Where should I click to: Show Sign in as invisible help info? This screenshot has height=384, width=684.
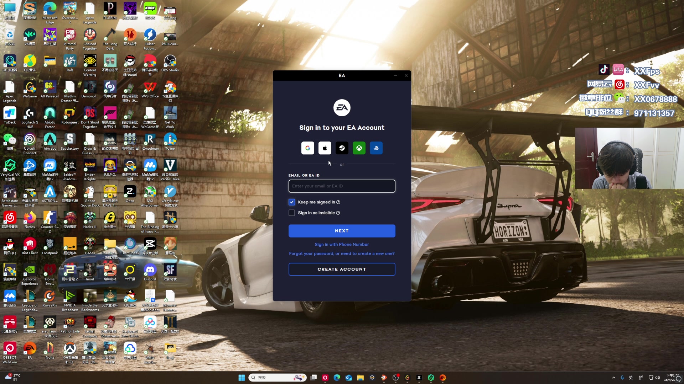pos(338,213)
